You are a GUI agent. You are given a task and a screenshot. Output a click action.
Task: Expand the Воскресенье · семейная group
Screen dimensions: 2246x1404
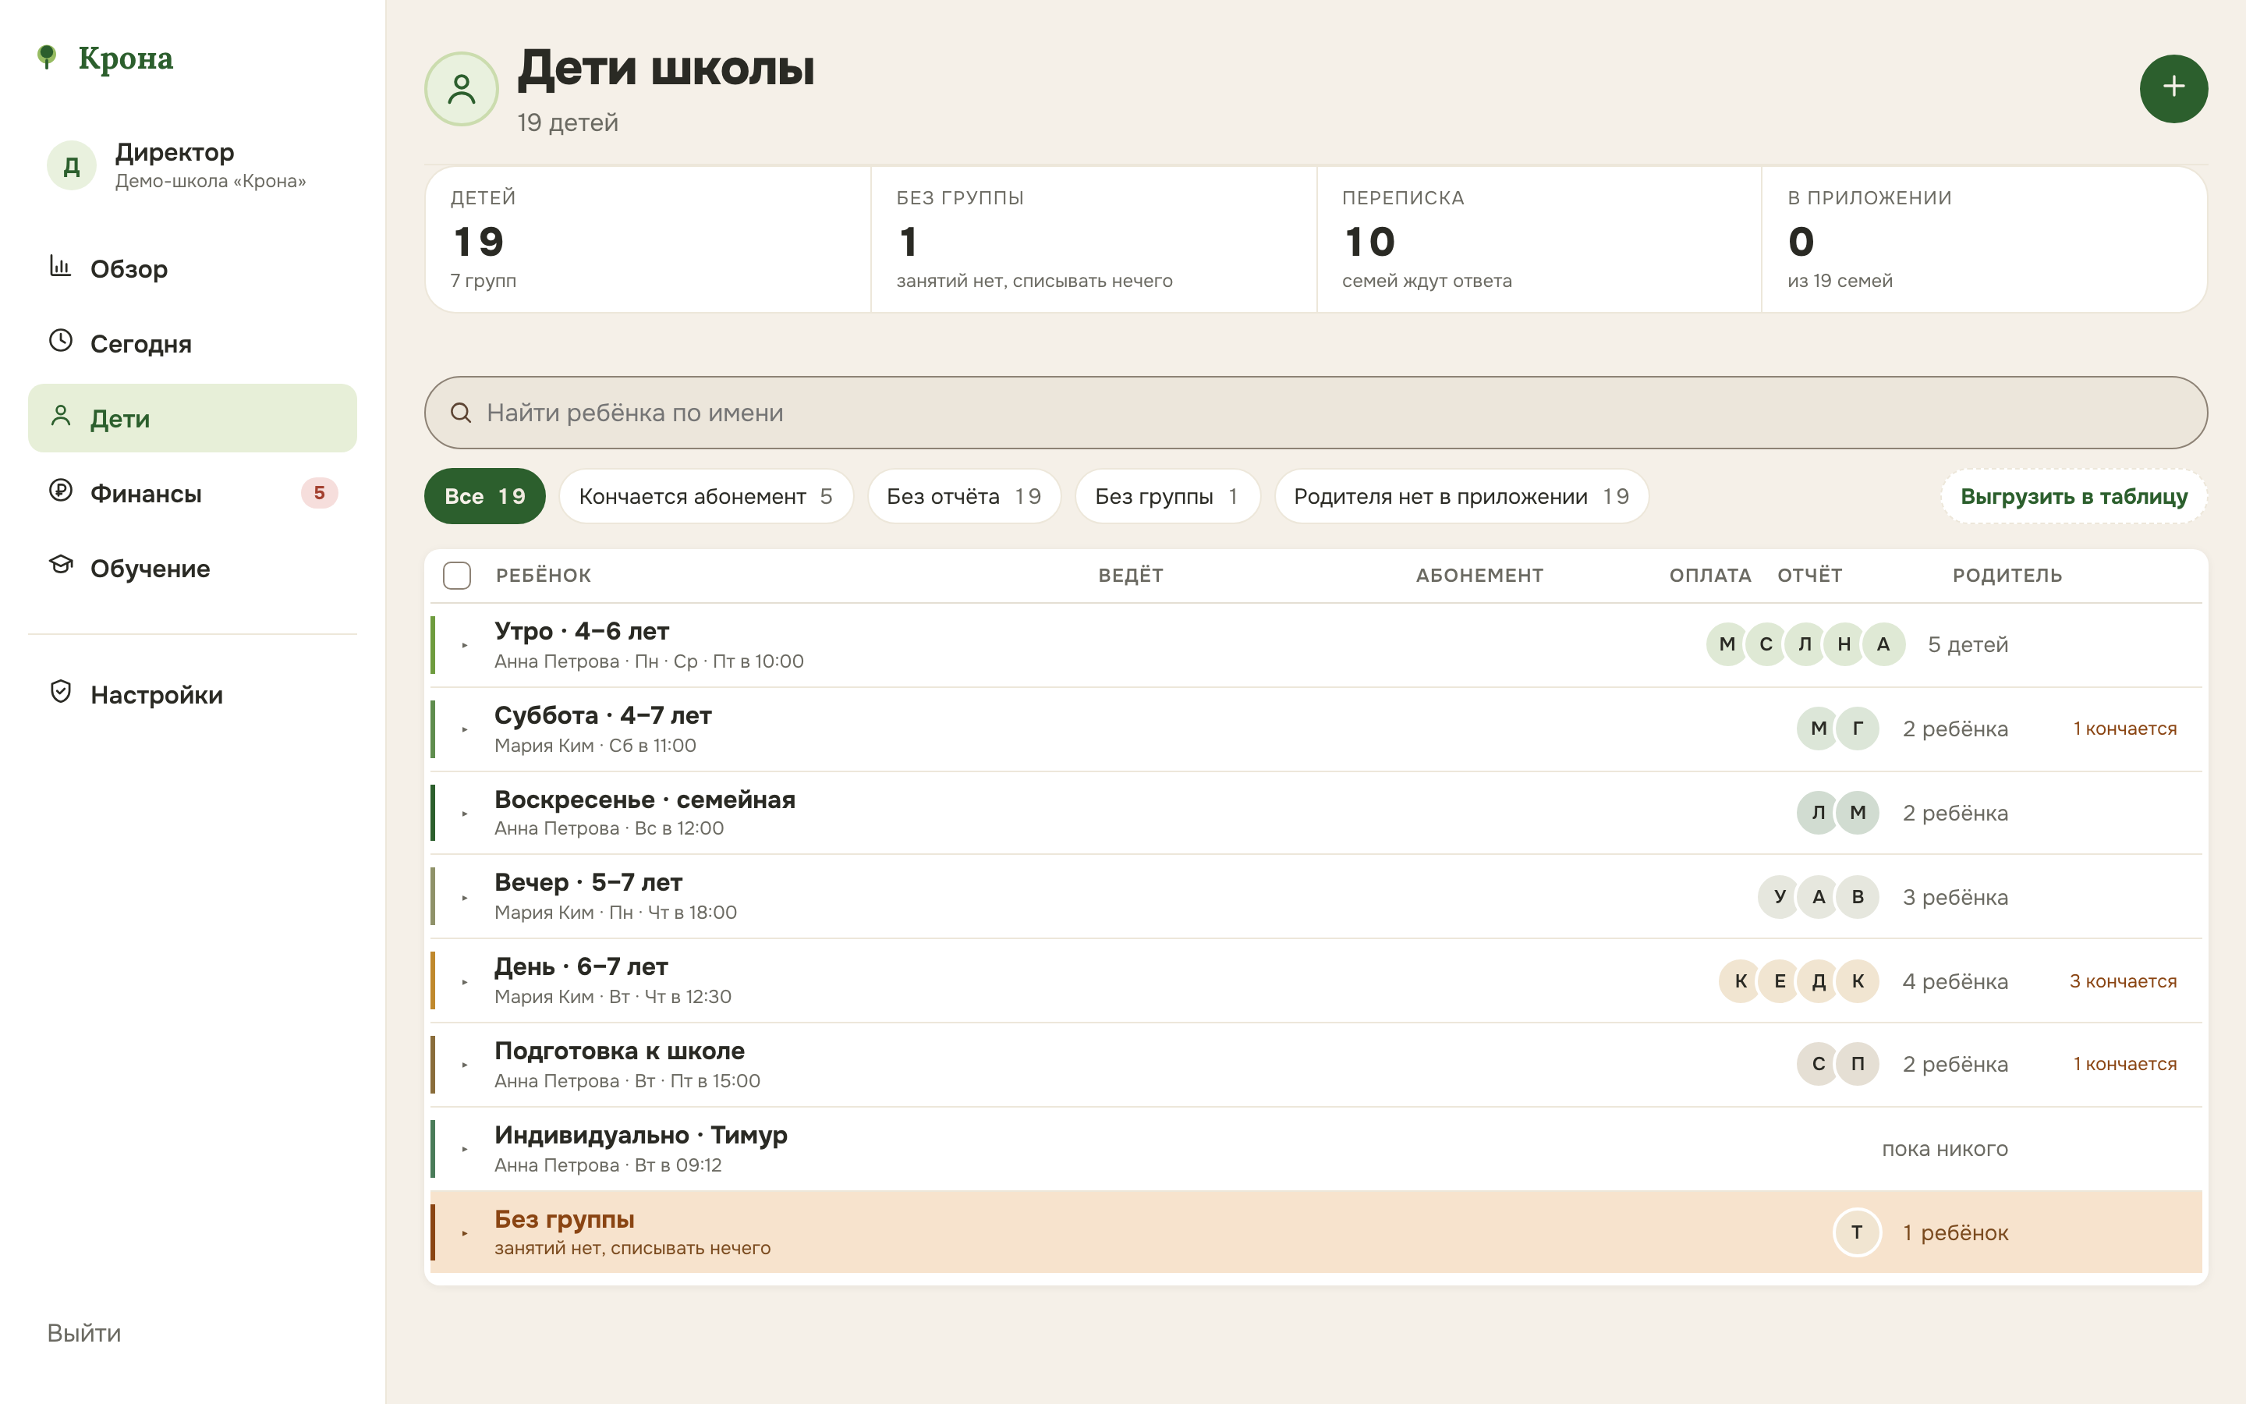click(464, 814)
